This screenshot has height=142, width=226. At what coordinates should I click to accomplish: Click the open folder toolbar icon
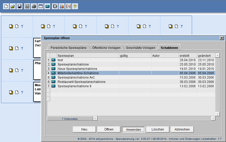coord(13,6)
